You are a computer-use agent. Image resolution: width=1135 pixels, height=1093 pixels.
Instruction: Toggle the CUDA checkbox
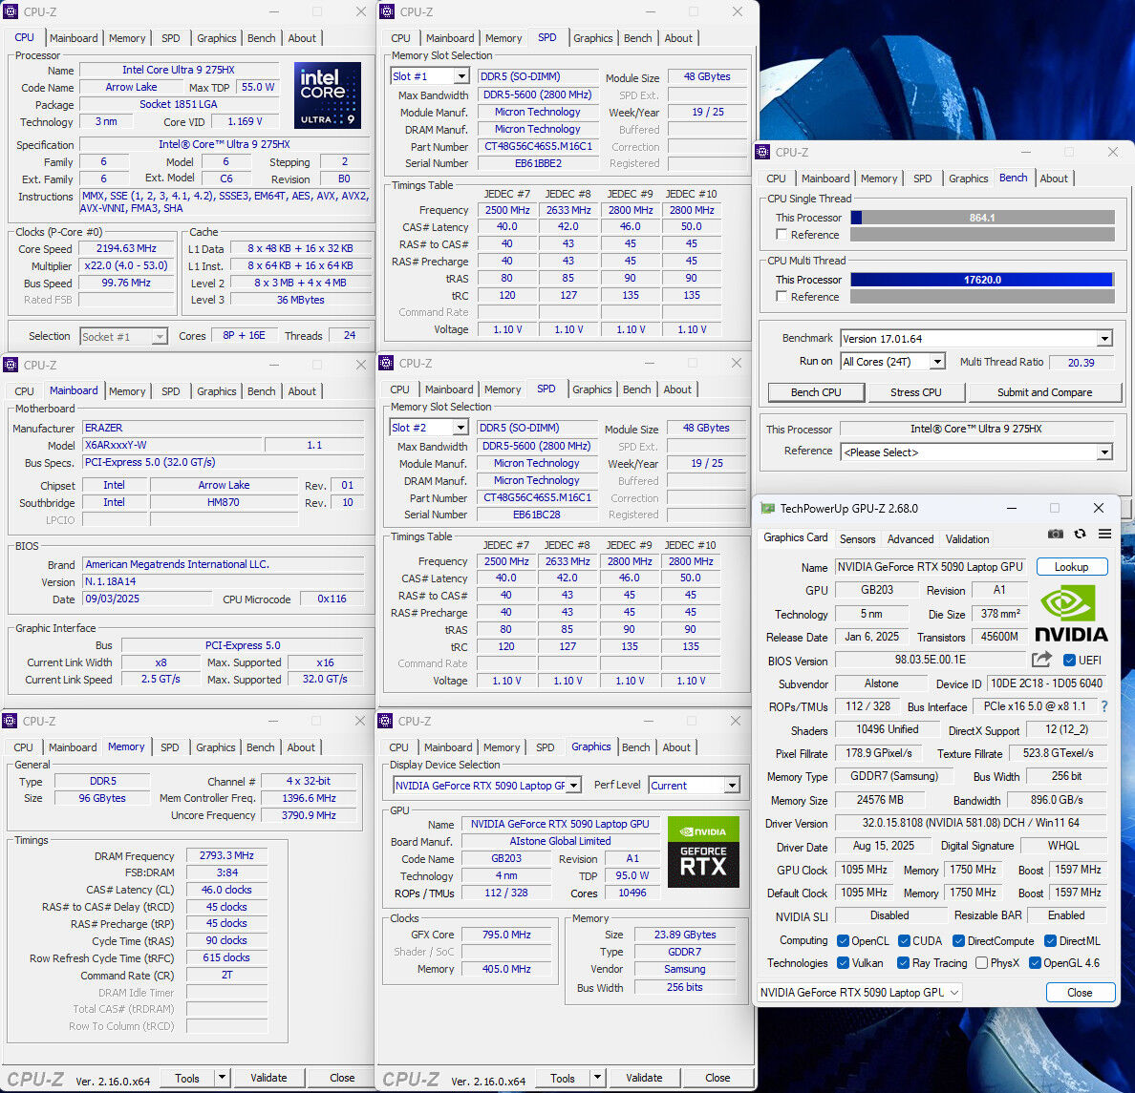[904, 940]
